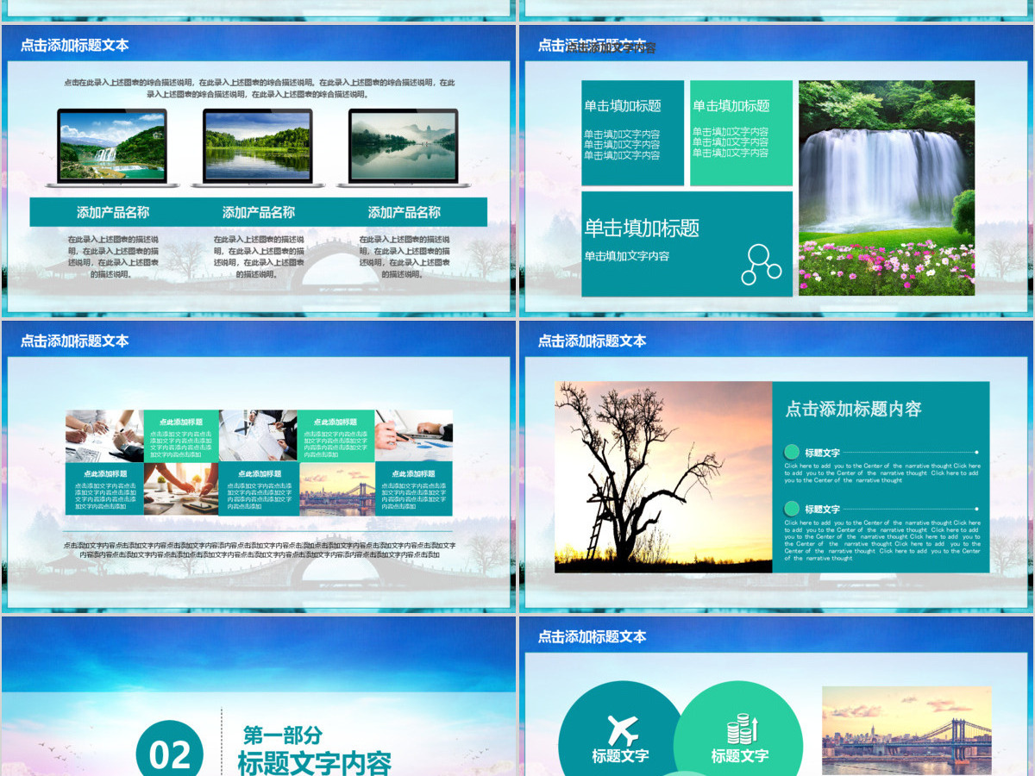Click 单击填加标题 in the light green box
The height and width of the screenshot is (776, 1035).
coord(731,106)
